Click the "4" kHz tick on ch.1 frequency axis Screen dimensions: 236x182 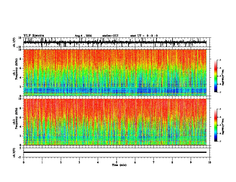click(21, 78)
